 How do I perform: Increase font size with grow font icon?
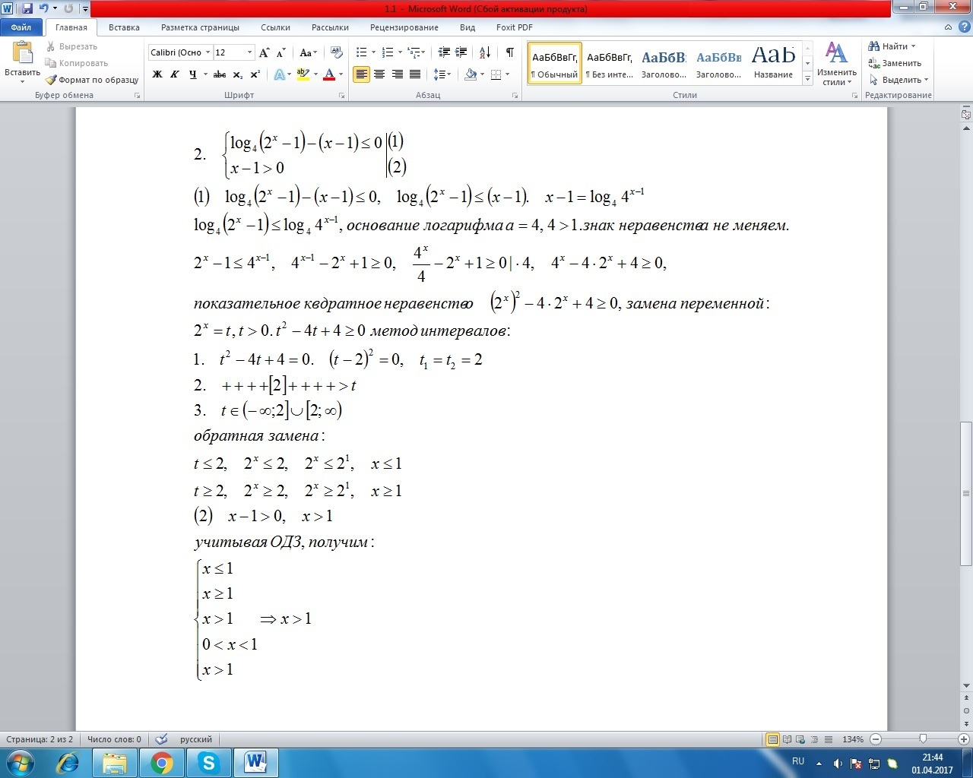click(x=265, y=52)
